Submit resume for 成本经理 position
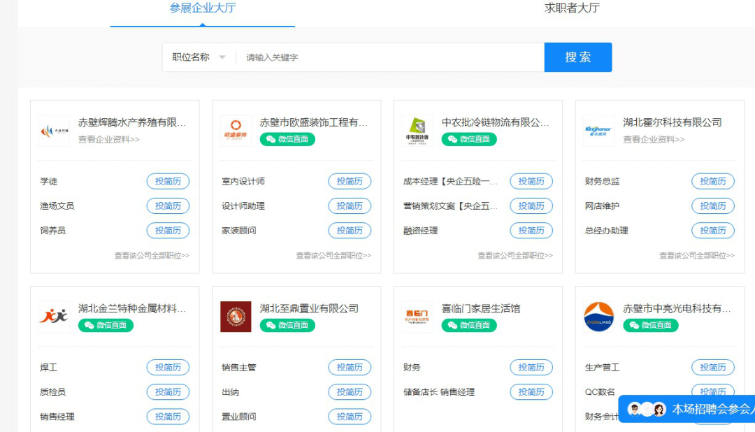Screen dimensions: 755x432 tap(531, 181)
